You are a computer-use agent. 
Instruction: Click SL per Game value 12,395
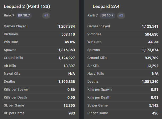tap(69, 105)
